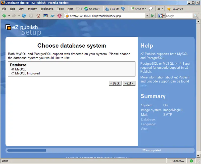This screenshot has height=164, width=201.
Task: Open the Help menu
Action: (x=70, y=9)
